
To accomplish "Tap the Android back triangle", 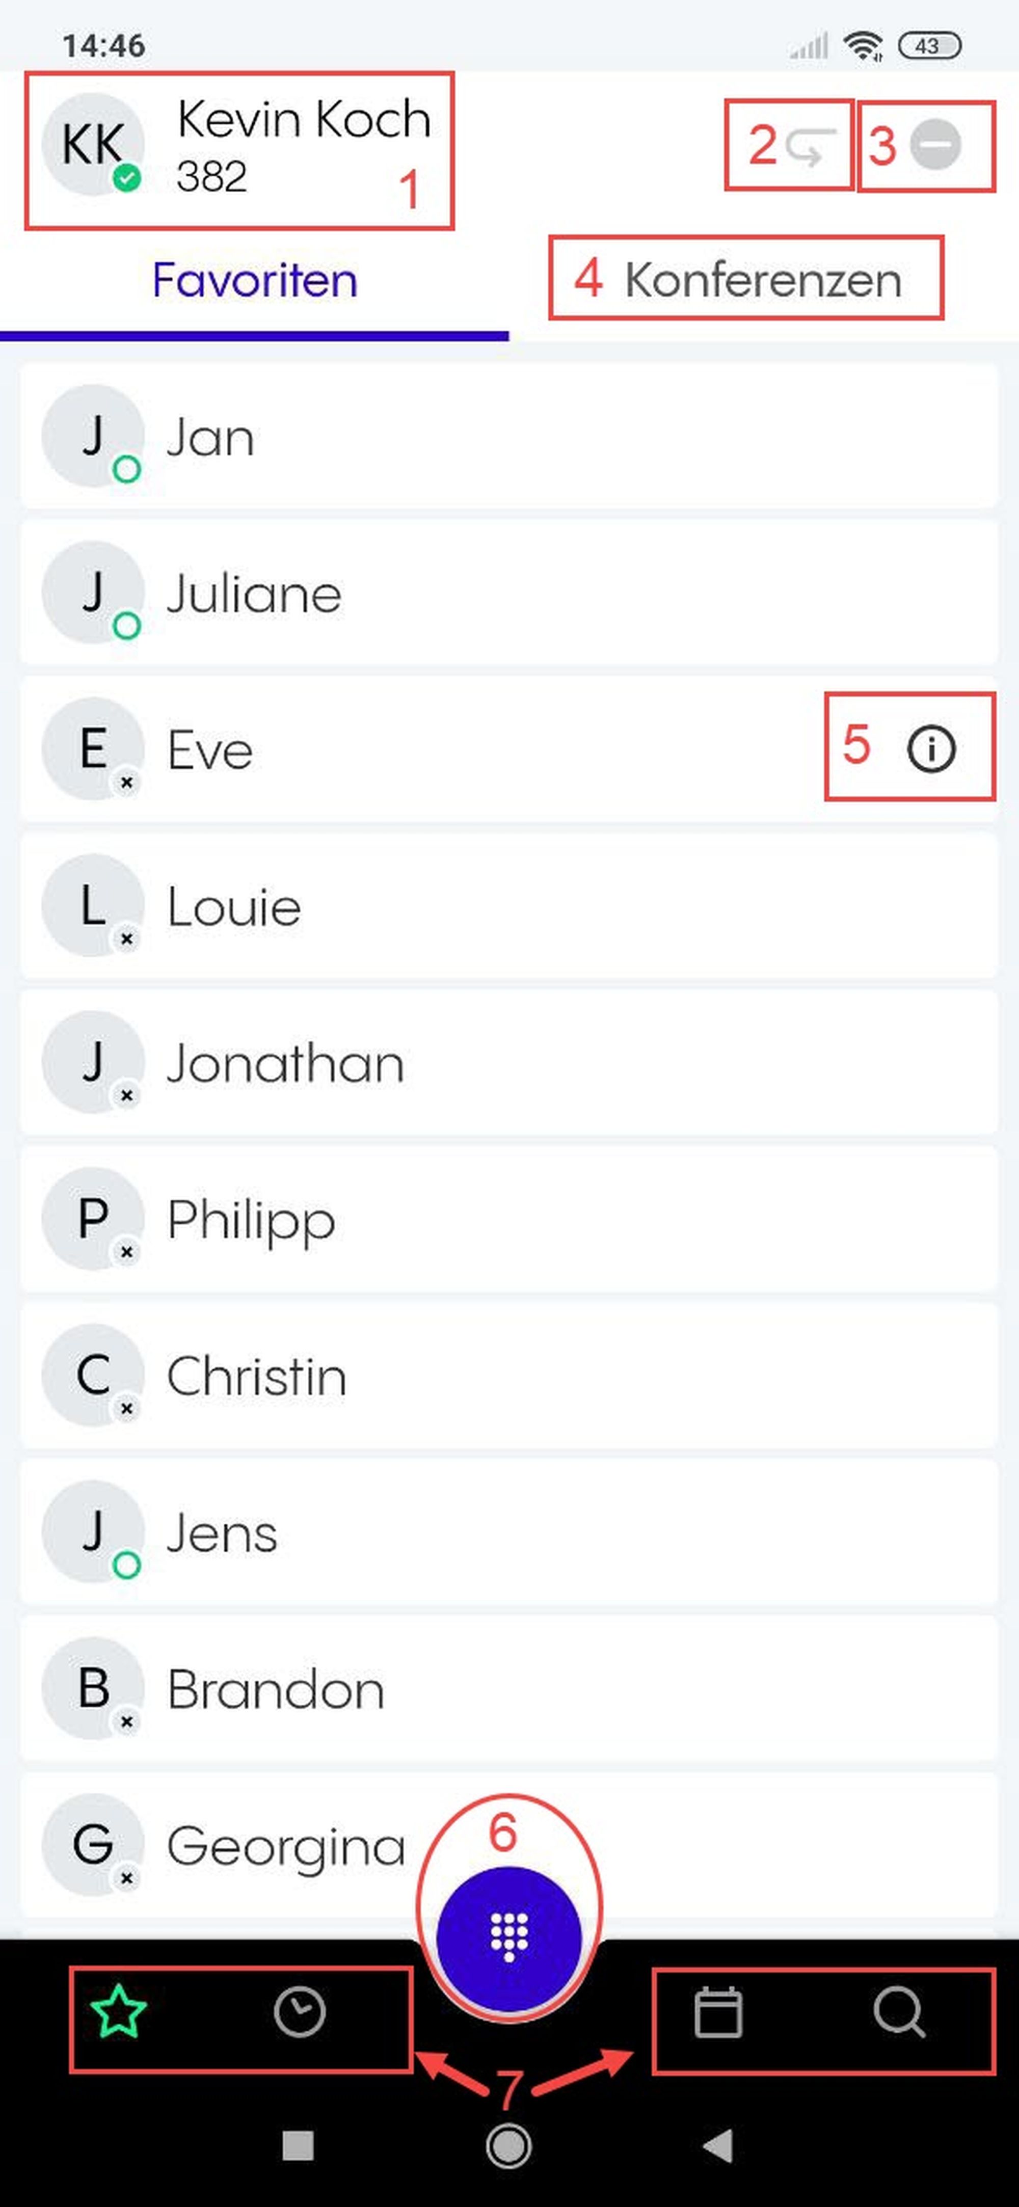I will click(x=718, y=2145).
